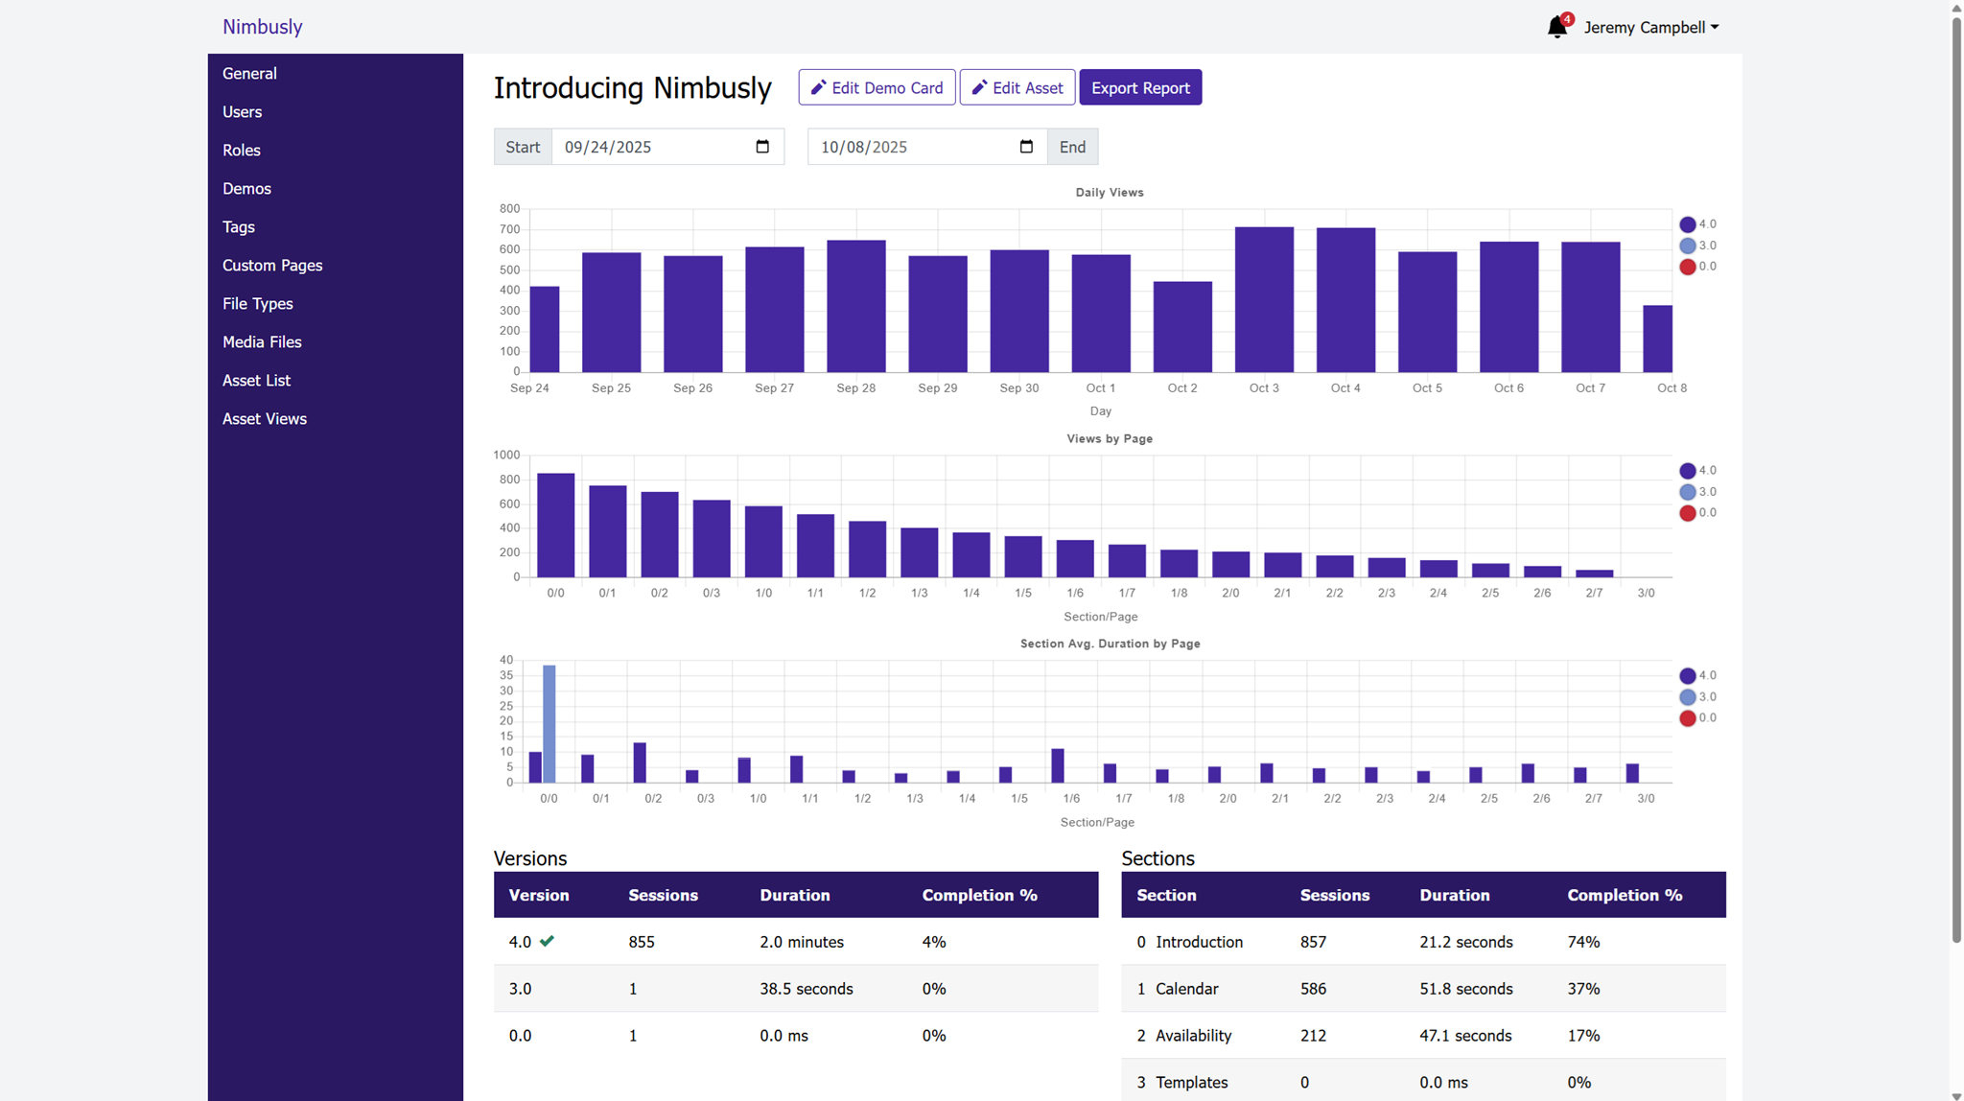Screen dimensions: 1964x1101
Task: Click the Export Report button
Action: click(1139, 86)
